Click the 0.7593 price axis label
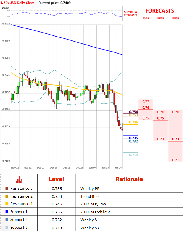This screenshot has width=183, height=231. point(6,110)
